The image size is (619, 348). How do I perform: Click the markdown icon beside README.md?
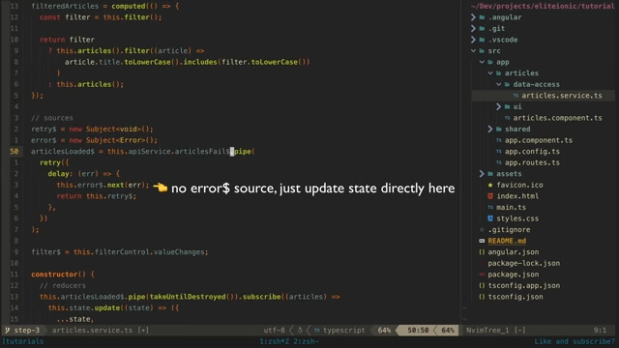482,241
